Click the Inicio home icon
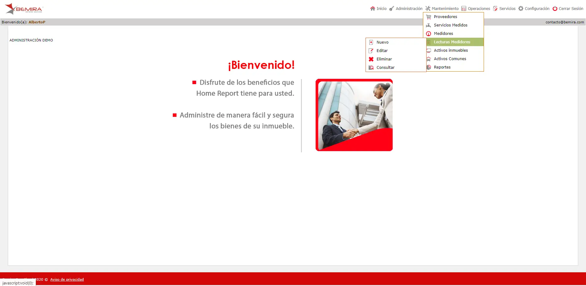This screenshot has width=586, height=286. pyautogui.click(x=372, y=8)
